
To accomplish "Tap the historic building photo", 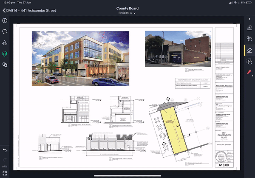I will 178,49.
